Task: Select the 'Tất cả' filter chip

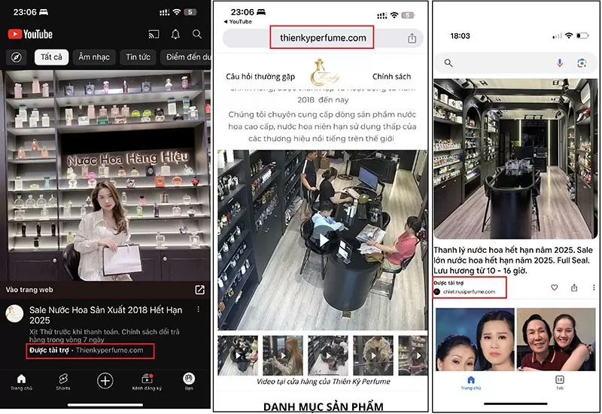Action: [x=51, y=57]
